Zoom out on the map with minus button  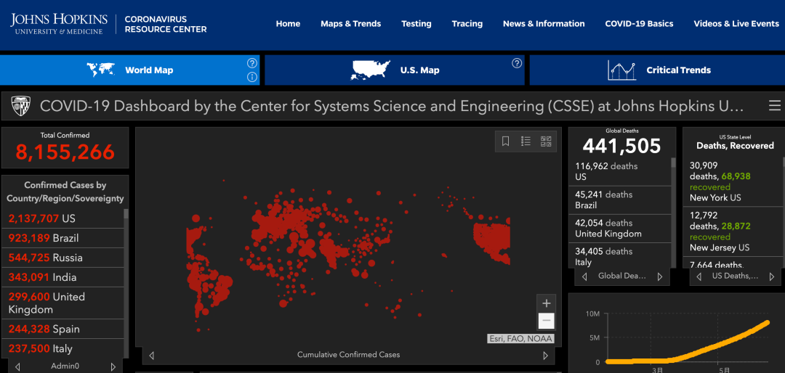coord(546,321)
